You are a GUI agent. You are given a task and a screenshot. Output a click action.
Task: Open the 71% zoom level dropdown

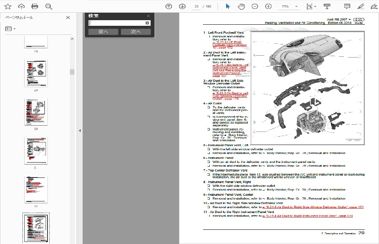click(296, 6)
